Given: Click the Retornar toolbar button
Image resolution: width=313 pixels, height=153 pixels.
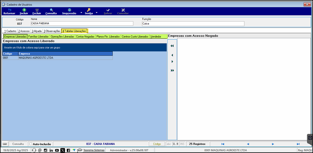Looking at the screenshot, I should pyautogui.click(x=9, y=12).
